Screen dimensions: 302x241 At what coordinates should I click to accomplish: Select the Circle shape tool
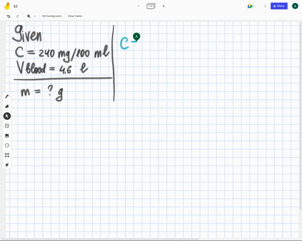coord(7,146)
